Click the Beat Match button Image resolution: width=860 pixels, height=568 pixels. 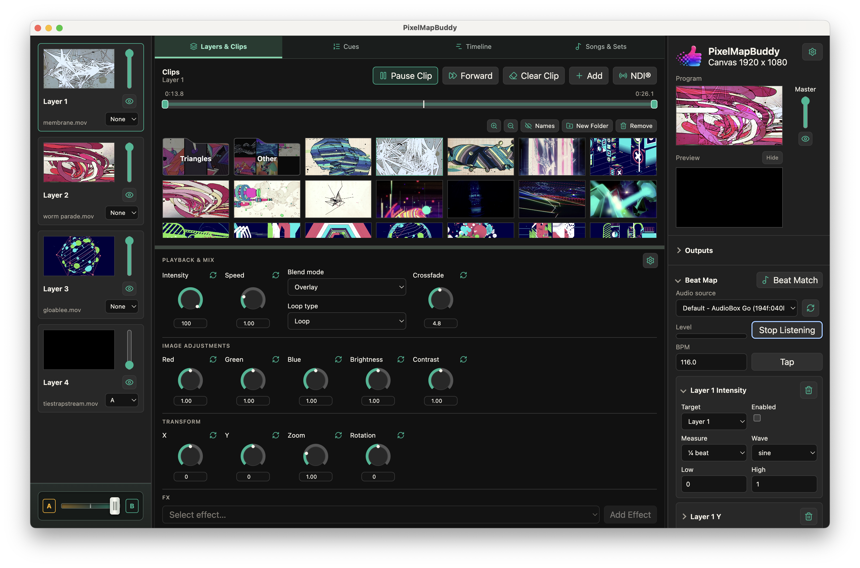click(x=789, y=280)
